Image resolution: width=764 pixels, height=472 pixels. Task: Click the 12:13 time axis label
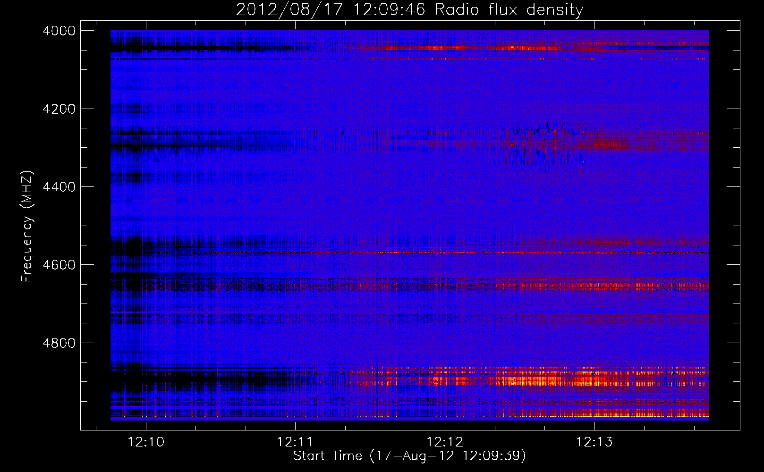pos(594,442)
